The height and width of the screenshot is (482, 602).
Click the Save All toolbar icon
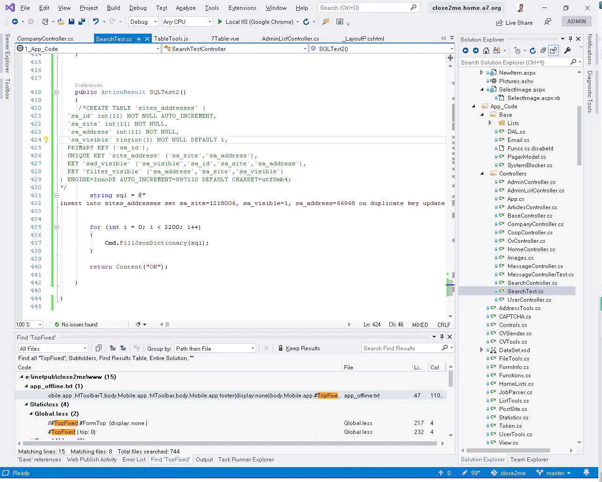click(82, 21)
